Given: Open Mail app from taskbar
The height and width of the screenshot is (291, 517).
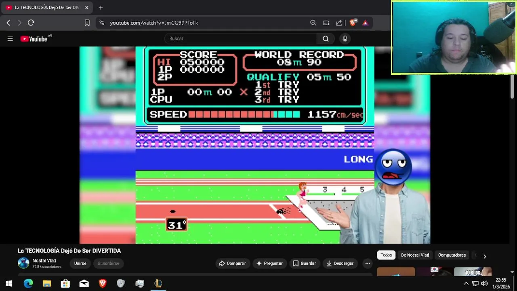Looking at the screenshot, I should tap(84, 283).
